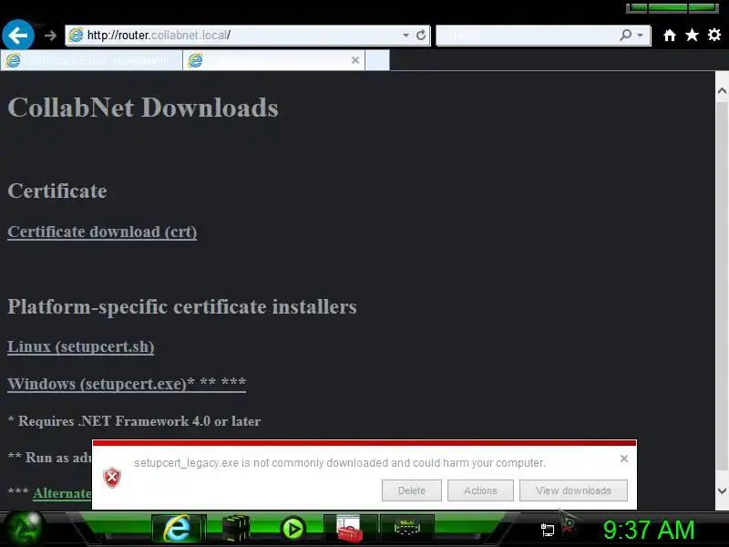This screenshot has height=547, width=729.
Task: Open the green circuit chip taskbar icon
Action: (x=407, y=529)
